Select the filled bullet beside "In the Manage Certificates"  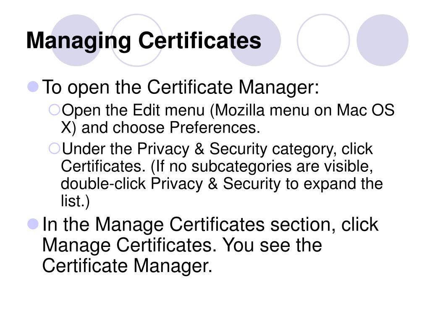(33, 224)
